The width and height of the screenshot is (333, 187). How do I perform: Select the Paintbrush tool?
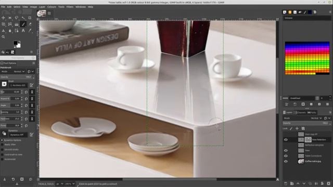click(x=23, y=24)
